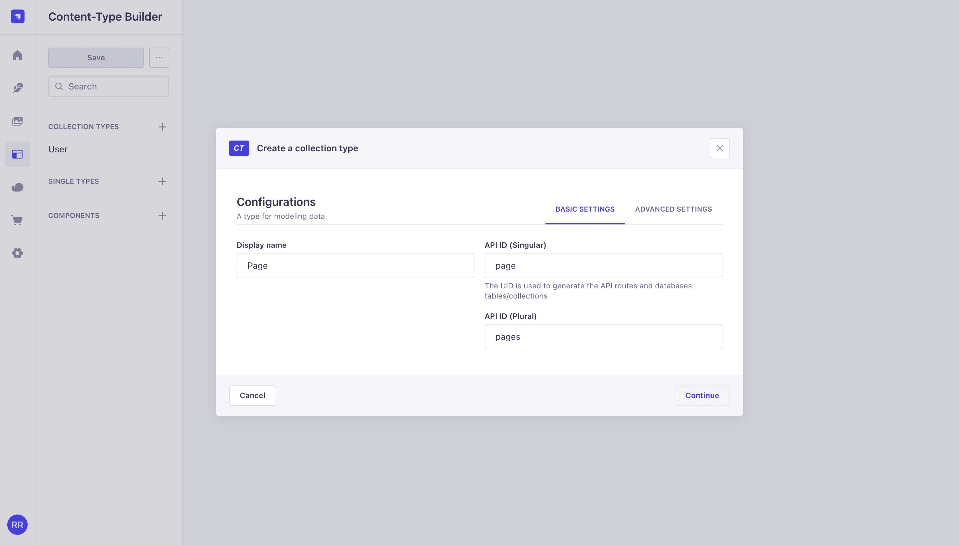Open the cloud deploy icon
The image size is (959, 545).
click(17, 187)
